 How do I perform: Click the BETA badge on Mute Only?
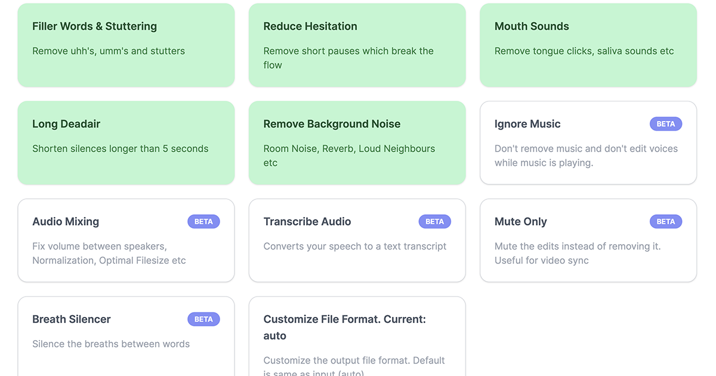(x=665, y=221)
